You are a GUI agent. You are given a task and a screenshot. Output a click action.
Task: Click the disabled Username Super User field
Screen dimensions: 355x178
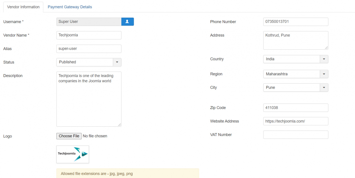(x=89, y=22)
